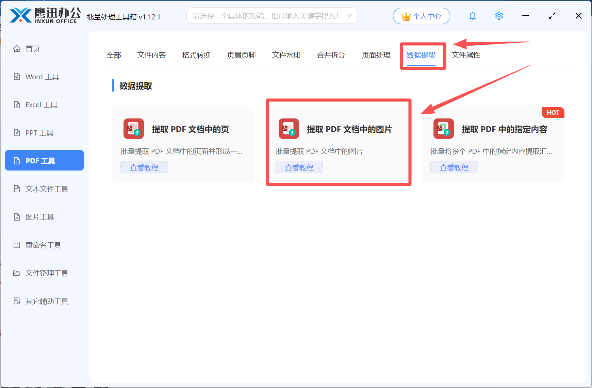592x388 pixels.
Task: Click the notification bell icon
Action: click(x=472, y=16)
